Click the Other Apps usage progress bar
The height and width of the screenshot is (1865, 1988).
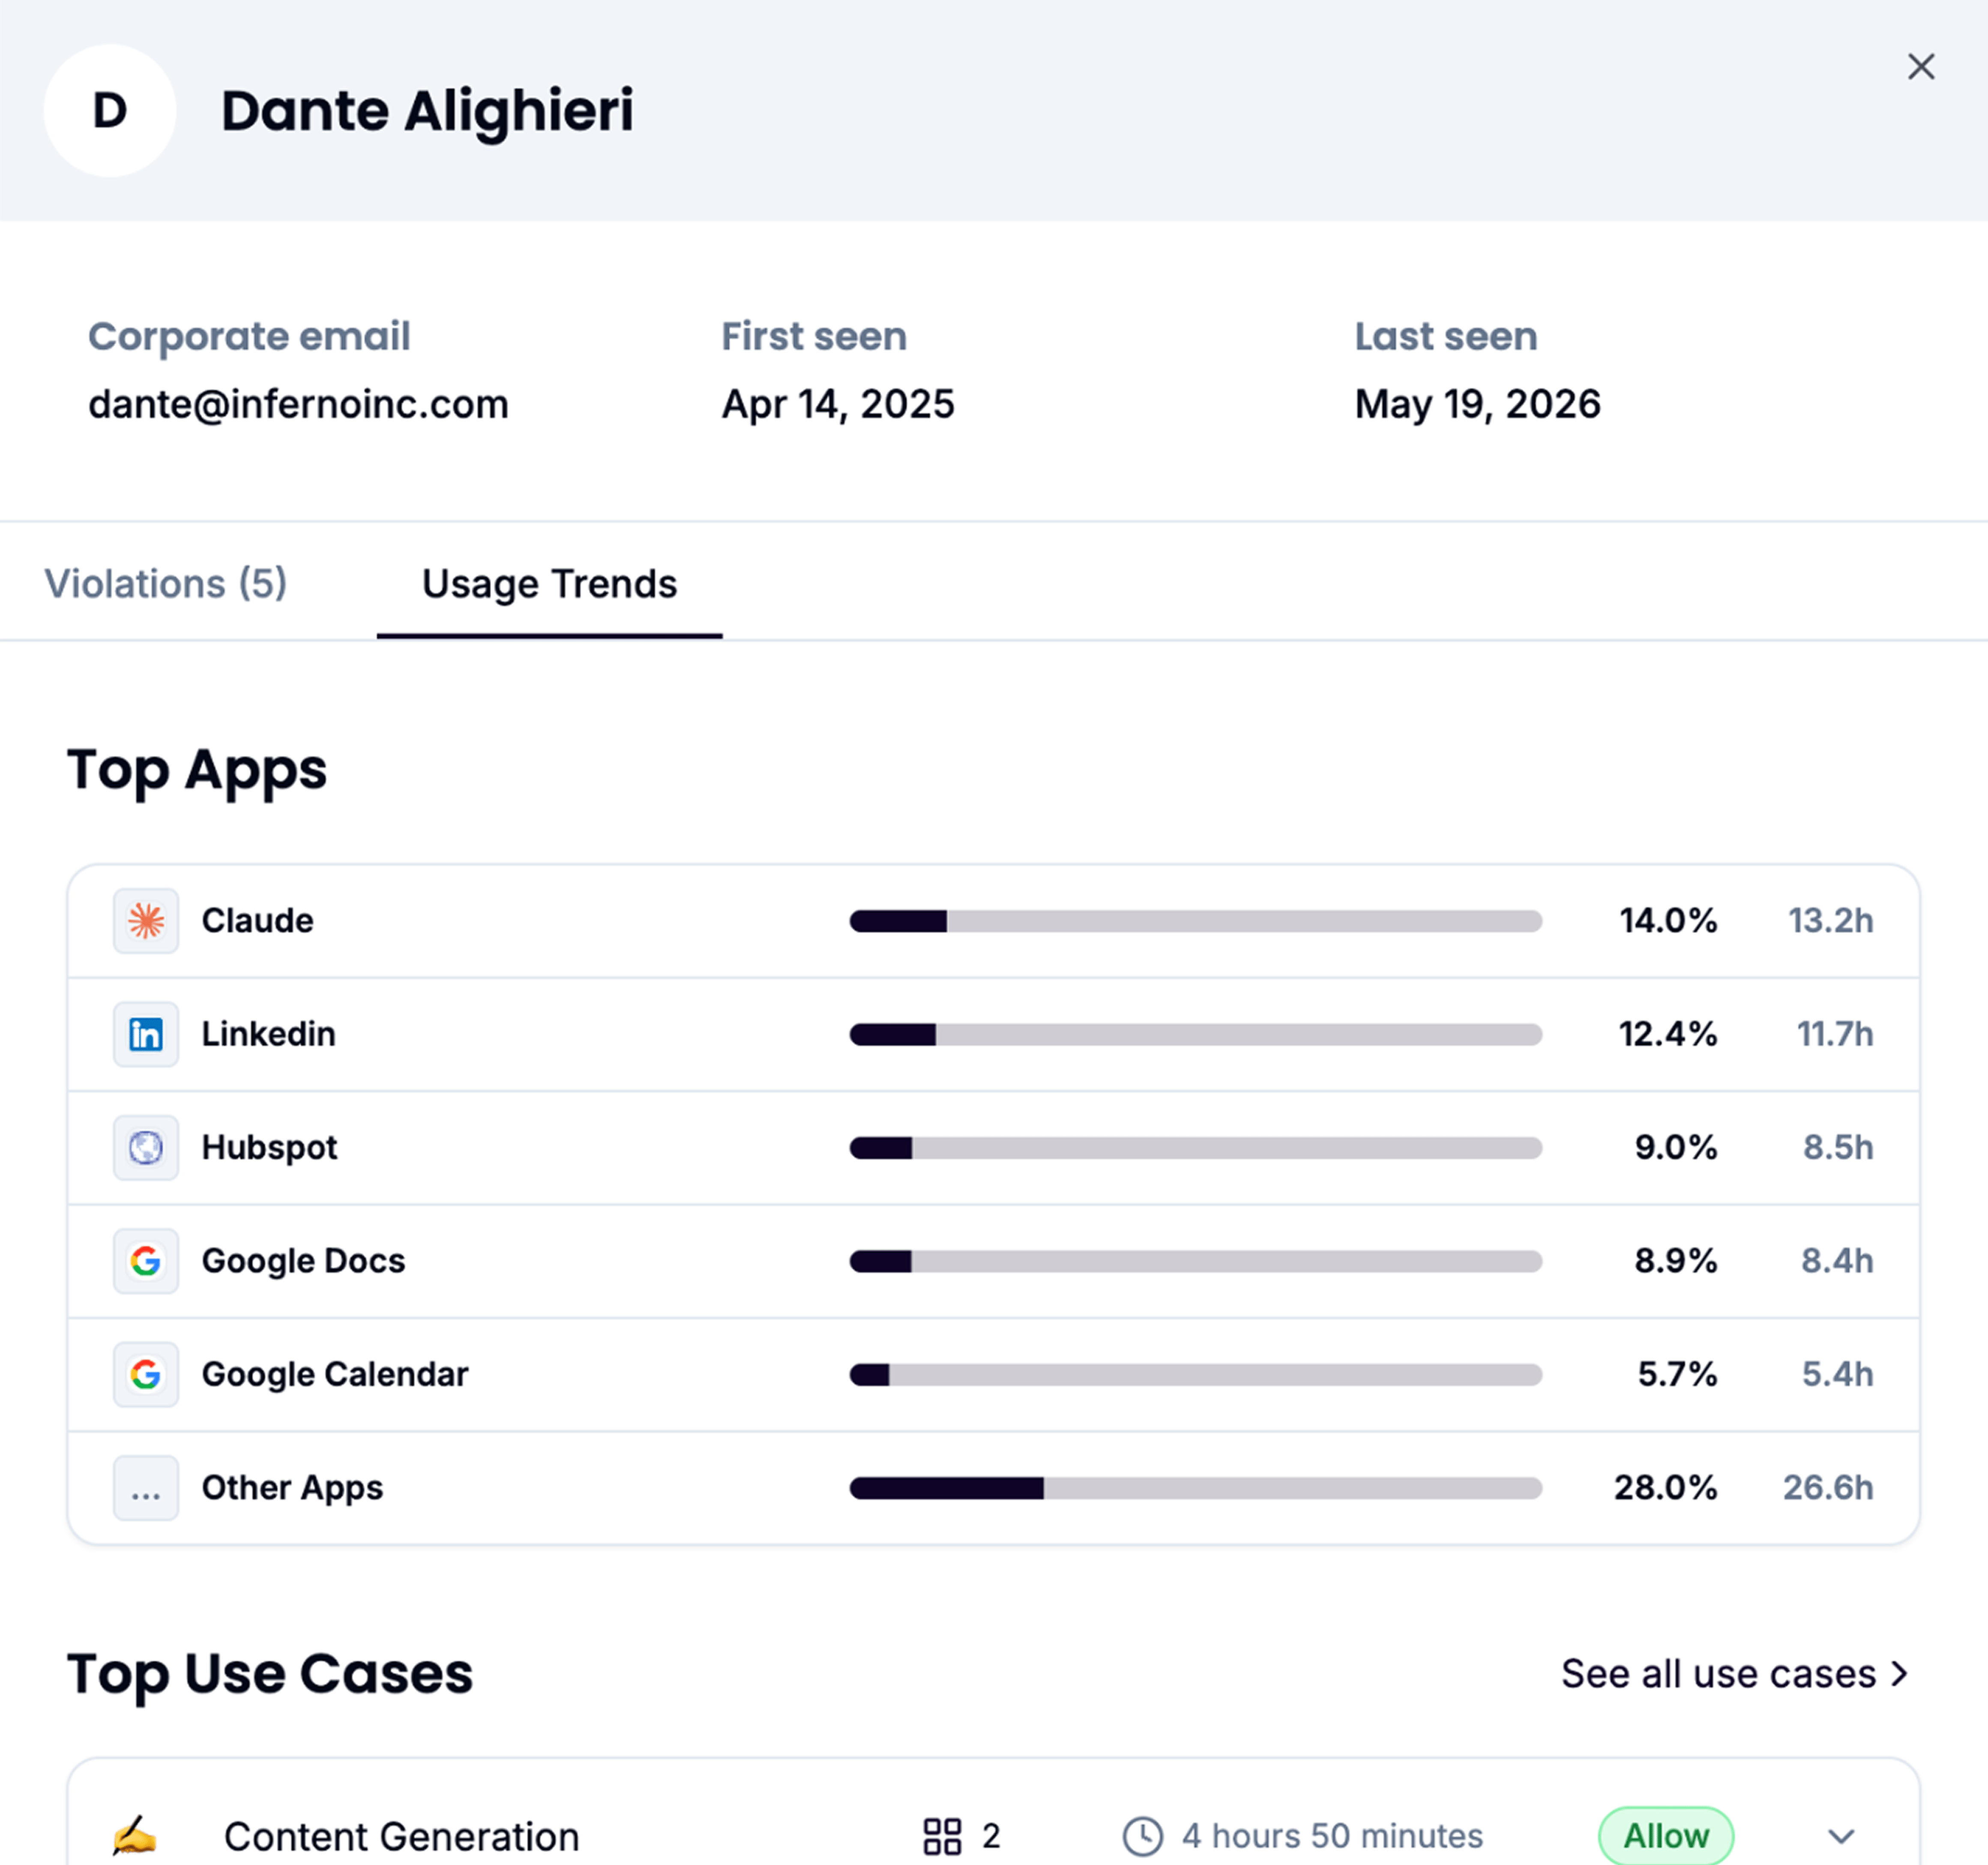click(x=1195, y=1488)
